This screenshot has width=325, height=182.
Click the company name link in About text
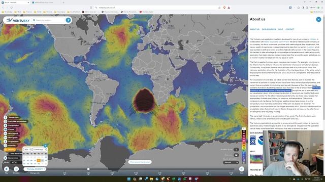(313, 39)
